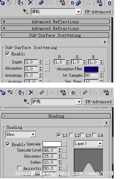Toggle the L1 layer checkbox
Screen dimensions: 123x179
tap(59, 135)
